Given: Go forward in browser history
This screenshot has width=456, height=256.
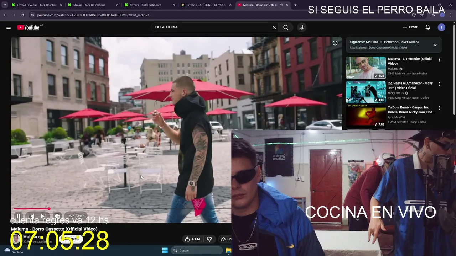Looking at the screenshot, I should (x=14, y=15).
